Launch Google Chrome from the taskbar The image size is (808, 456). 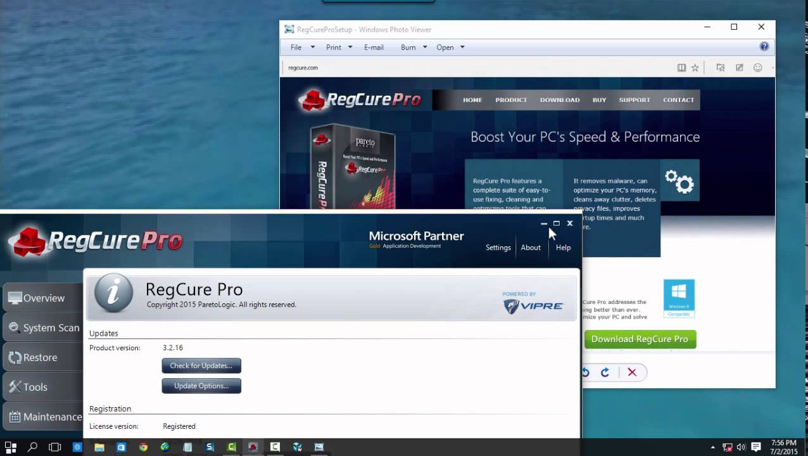[143, 447]
